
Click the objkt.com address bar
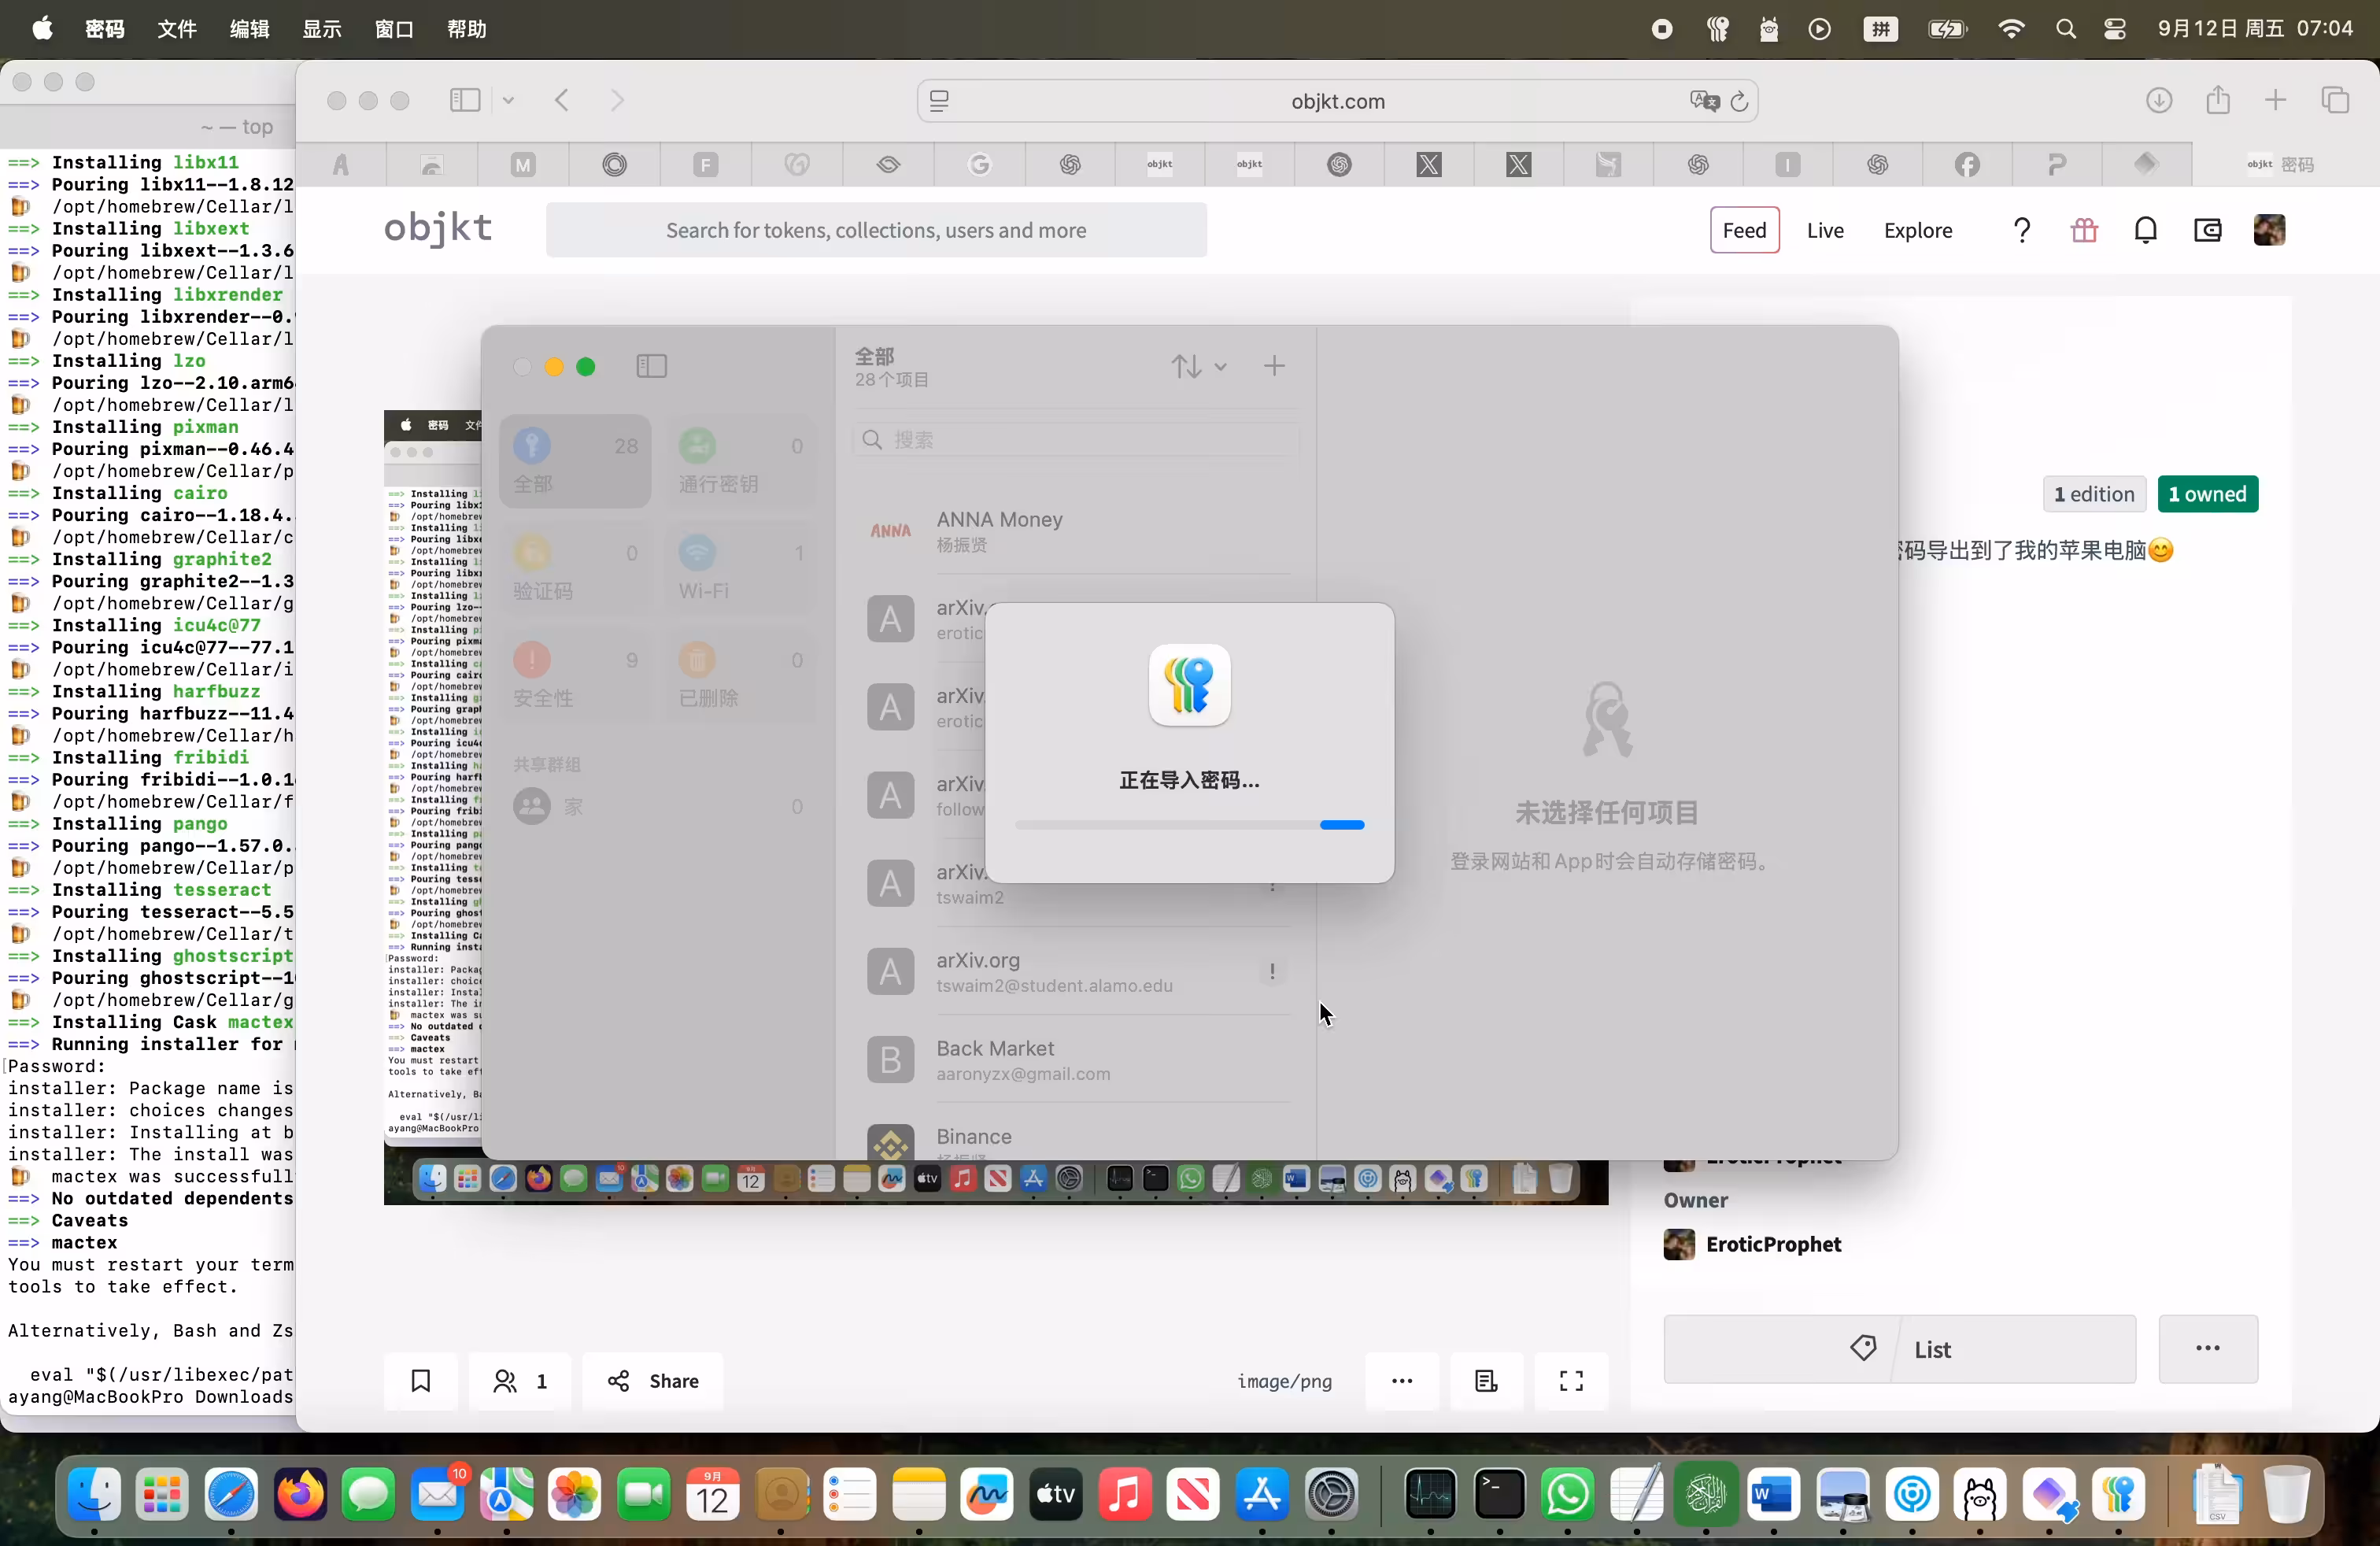[x=1337, y=101]
